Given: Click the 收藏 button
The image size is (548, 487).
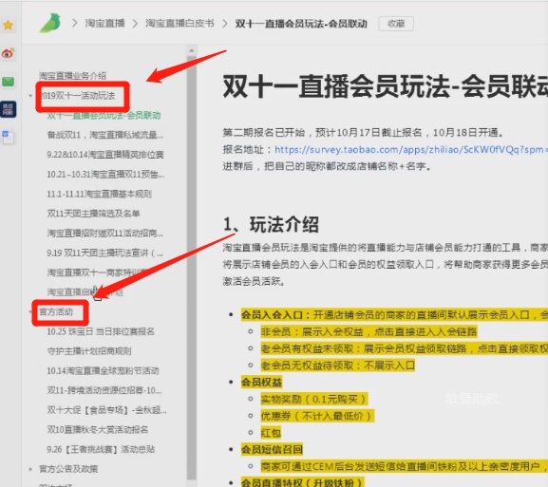Looking at the screenshot, I should [x=396, y=24].
